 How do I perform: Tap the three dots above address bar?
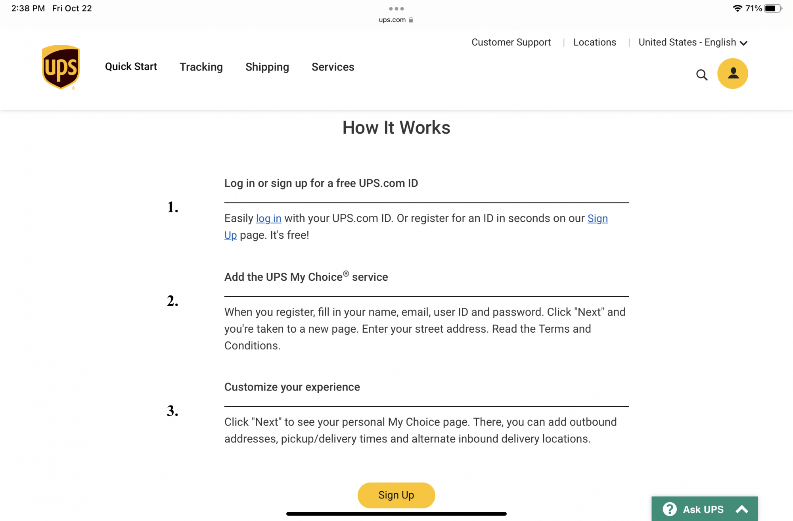pos(396,8)
